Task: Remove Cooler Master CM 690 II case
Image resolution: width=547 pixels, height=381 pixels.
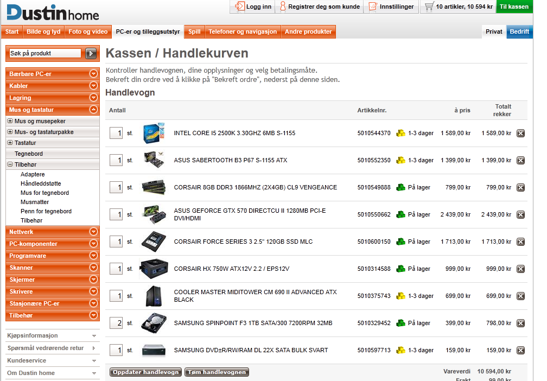Action: 520,296
